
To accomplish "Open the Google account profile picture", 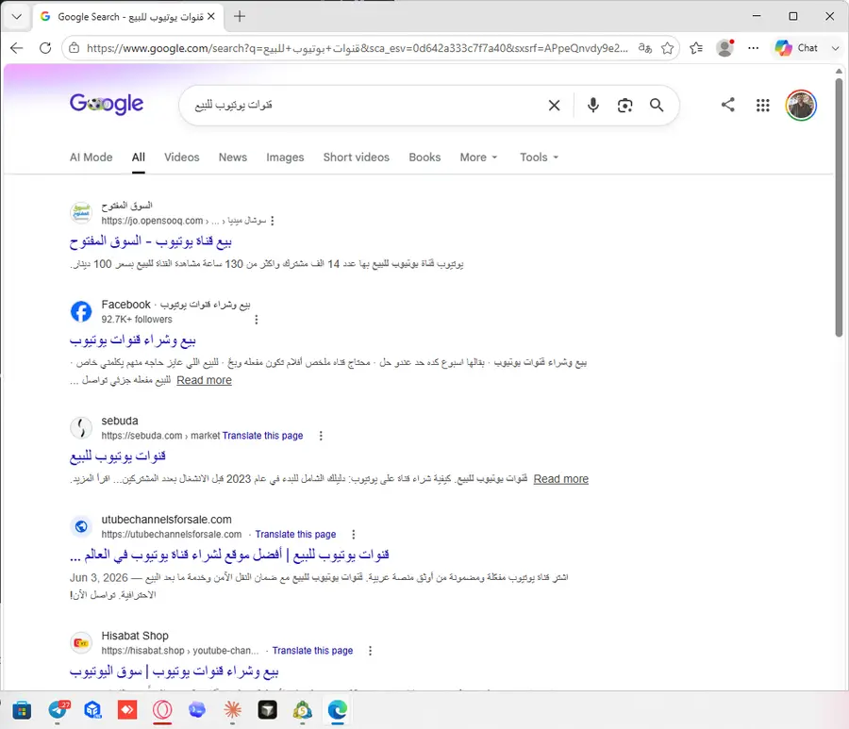I will (801, 105).
